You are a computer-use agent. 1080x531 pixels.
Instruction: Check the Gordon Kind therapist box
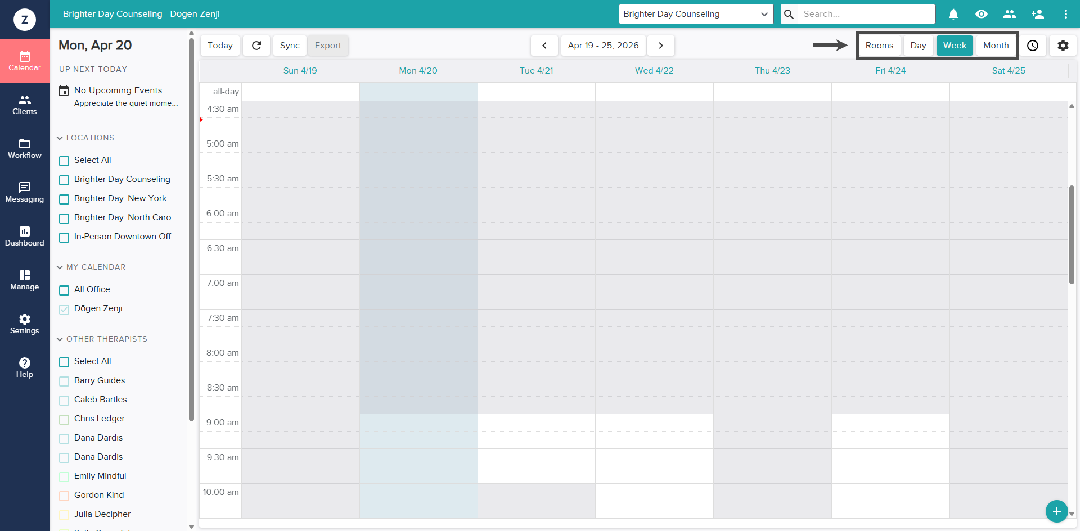(64, 496)
